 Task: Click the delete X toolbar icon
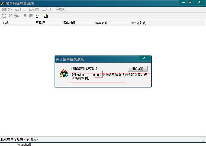pos(10,16)
